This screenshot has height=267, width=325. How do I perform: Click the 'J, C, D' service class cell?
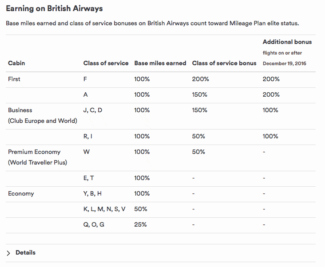[x=93, y=110]
